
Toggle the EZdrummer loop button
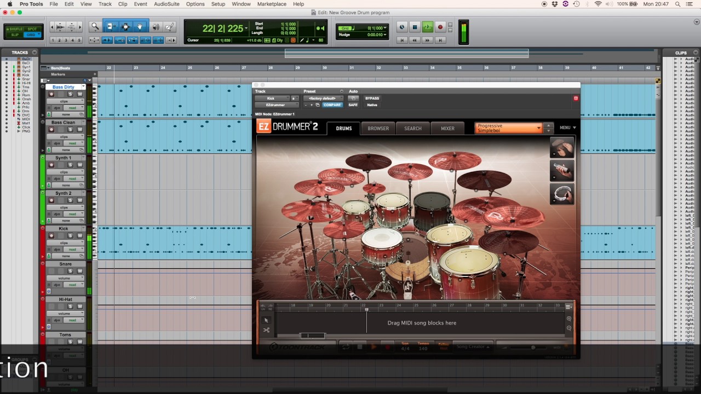click(x=346, y=346)
